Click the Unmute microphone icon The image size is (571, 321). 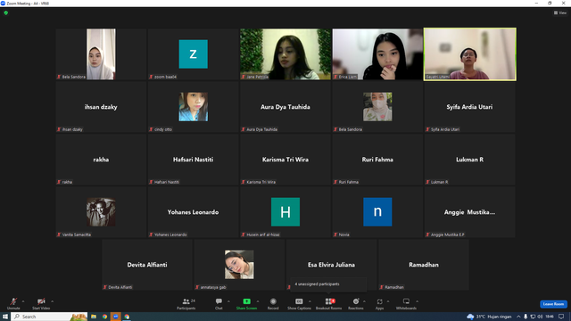(x=13, y=301)
